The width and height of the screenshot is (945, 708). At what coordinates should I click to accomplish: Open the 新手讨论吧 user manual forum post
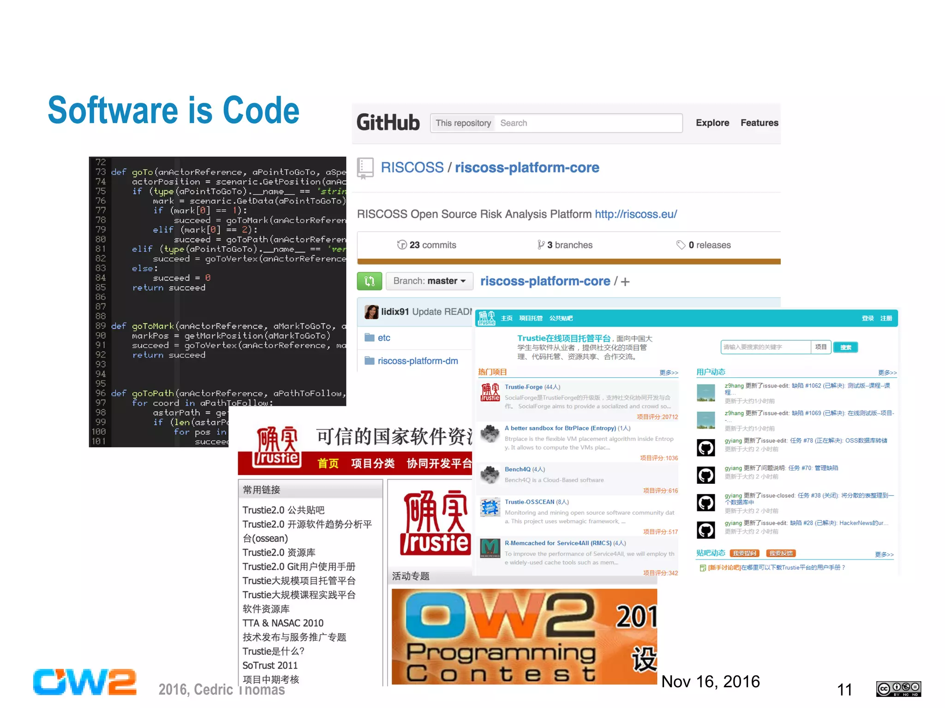tap(776, 568)
